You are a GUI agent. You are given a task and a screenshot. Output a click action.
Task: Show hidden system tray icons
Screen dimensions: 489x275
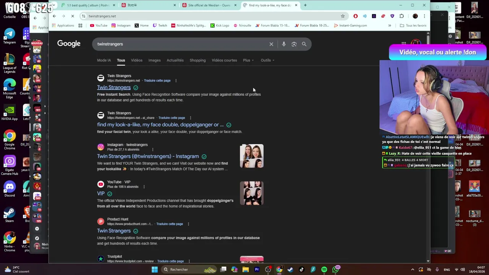click(413, 270)
